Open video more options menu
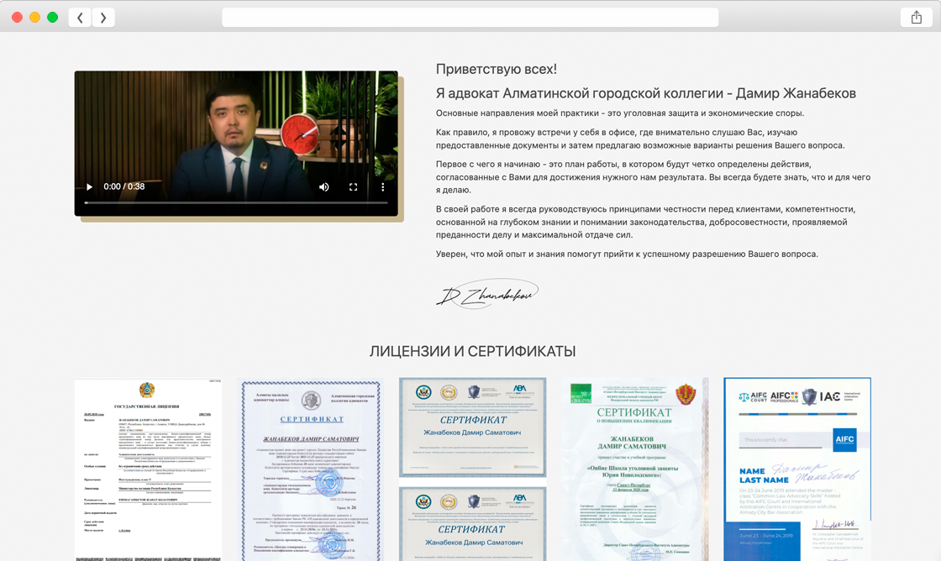941x561 pixels. click(382, 186)
